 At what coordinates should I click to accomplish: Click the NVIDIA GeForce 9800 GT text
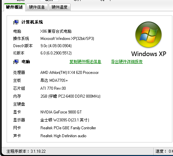click(61, 112)
